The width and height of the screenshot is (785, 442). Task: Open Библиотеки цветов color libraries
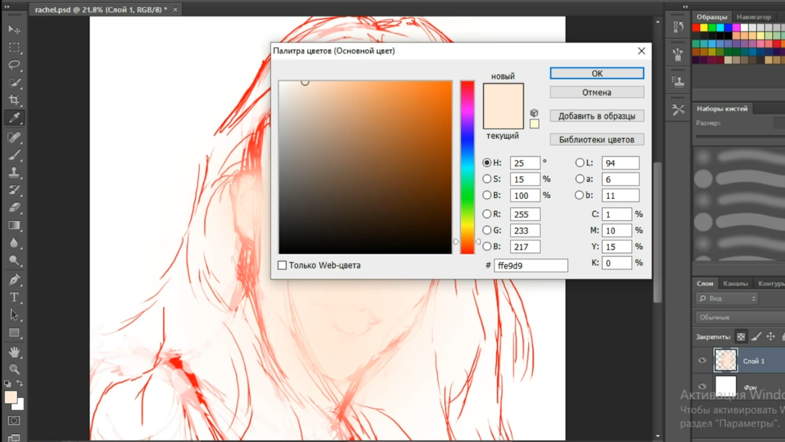[x=597, y=139]
